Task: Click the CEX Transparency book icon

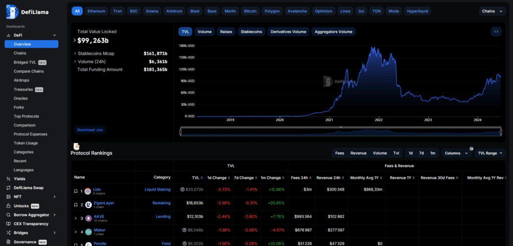Action: coord(8,224)
